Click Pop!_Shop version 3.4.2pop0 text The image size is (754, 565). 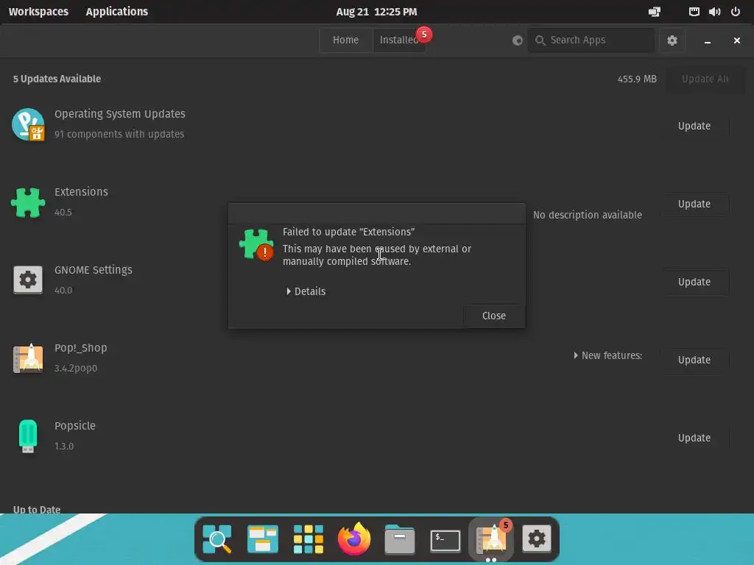coord(76,368)
